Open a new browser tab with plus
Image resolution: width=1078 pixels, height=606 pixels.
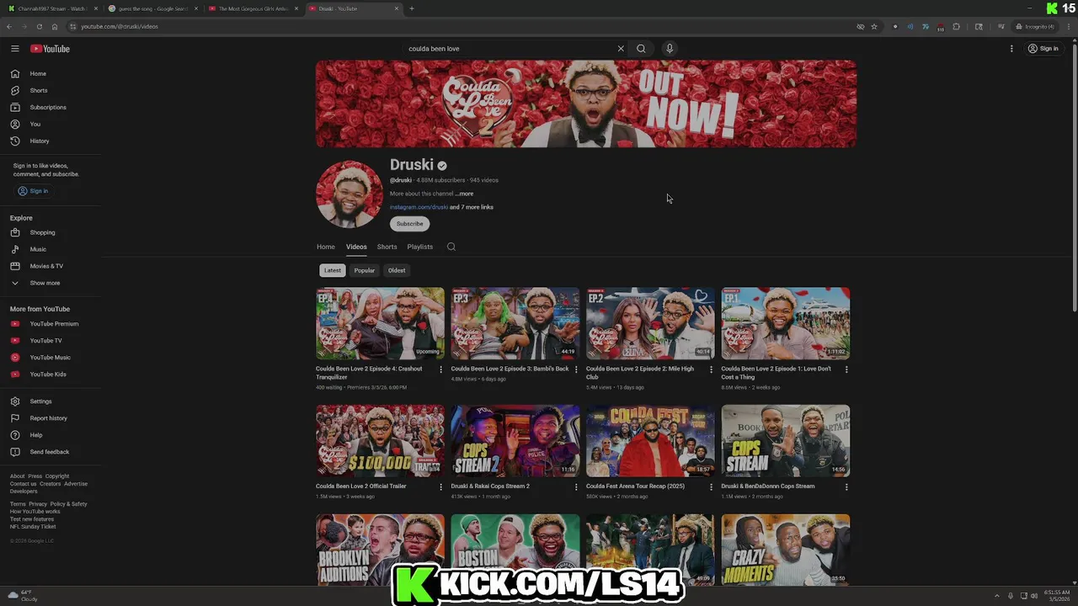[412, 8]
